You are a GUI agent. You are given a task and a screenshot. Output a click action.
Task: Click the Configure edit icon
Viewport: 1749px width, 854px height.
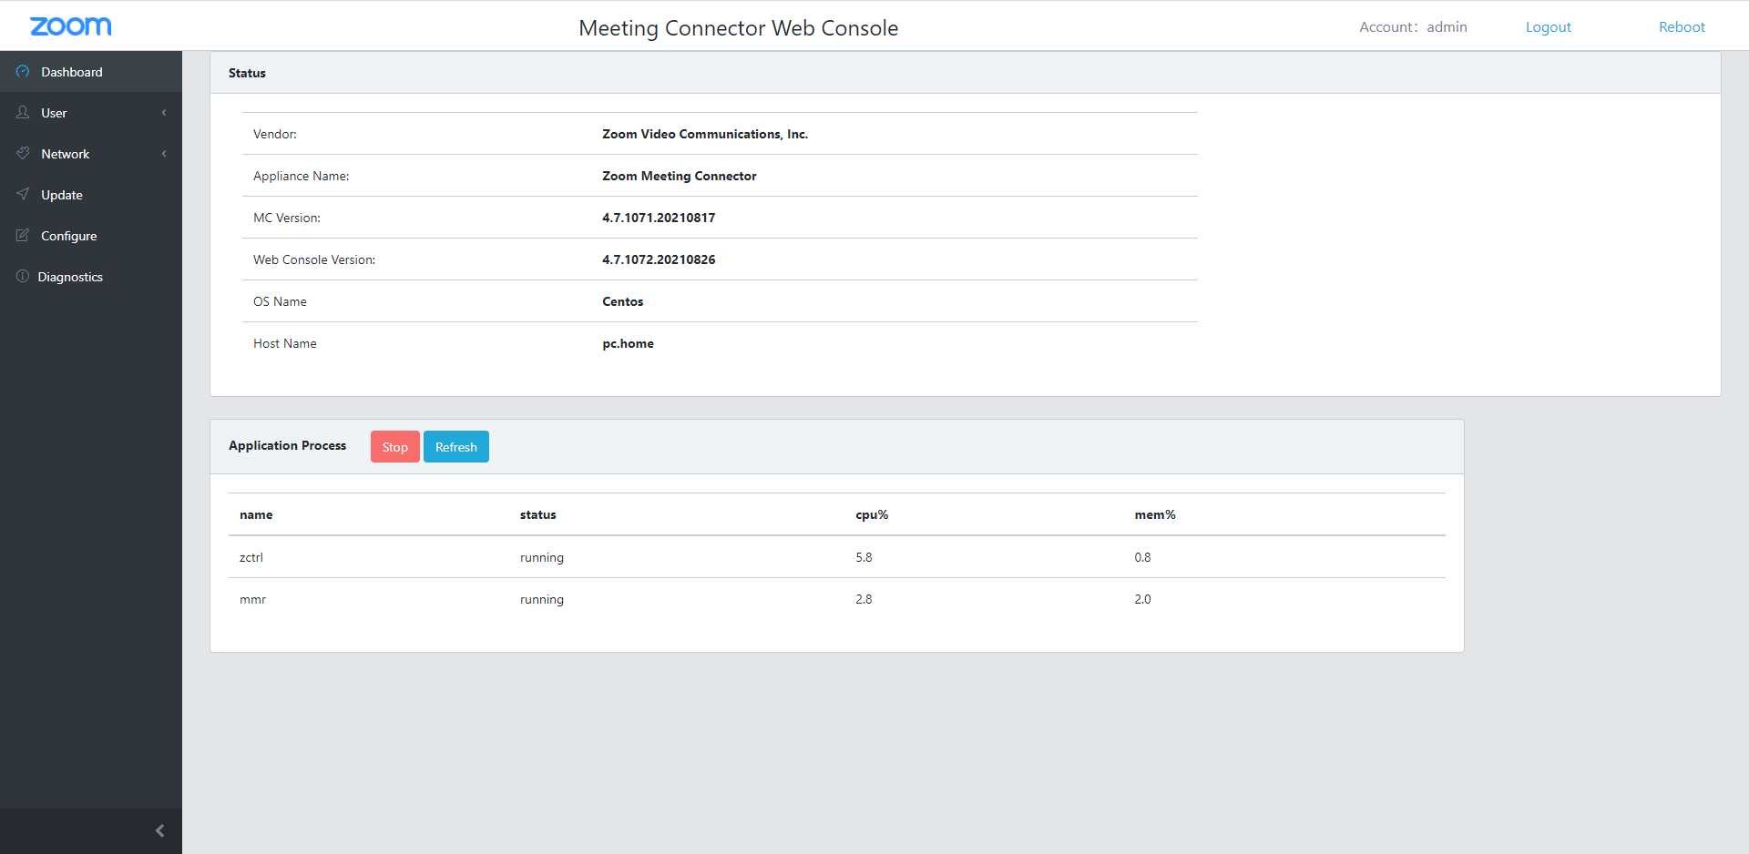point(23,235)
